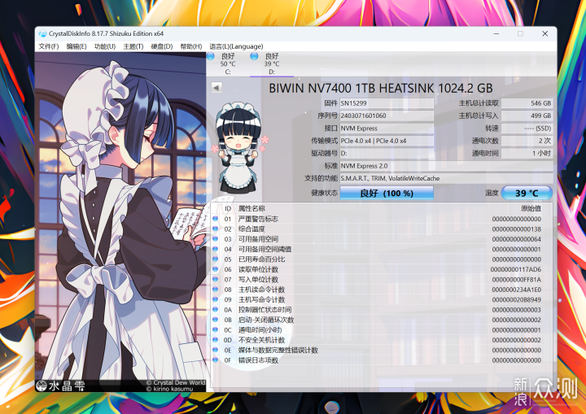This screenshot has width=586, height=414.
Task: Click the host total writes value 499 GB
Action: (527, 115)
